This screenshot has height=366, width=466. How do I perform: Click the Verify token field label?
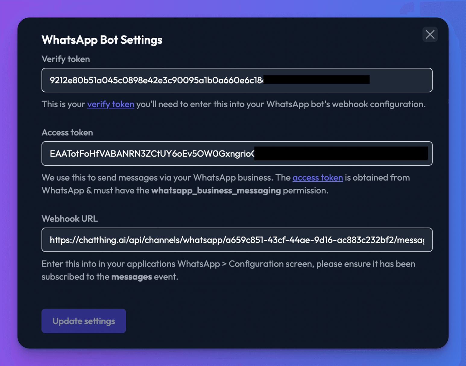coord(66,59)
